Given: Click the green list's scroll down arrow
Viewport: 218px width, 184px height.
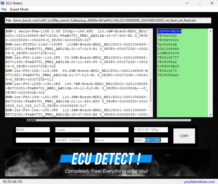Looking at the screenshot, I should [x=210, y=115].
